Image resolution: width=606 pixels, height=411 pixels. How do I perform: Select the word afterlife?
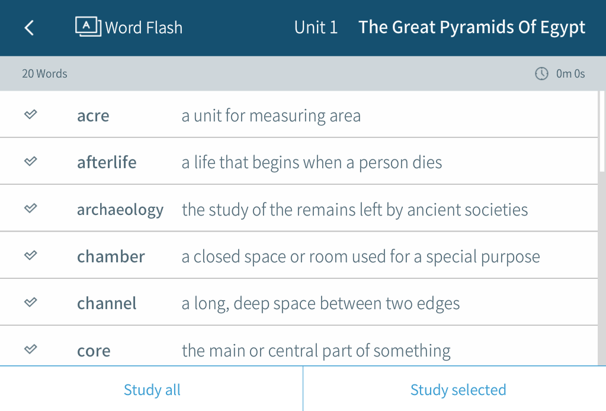(x=107, y=162)
